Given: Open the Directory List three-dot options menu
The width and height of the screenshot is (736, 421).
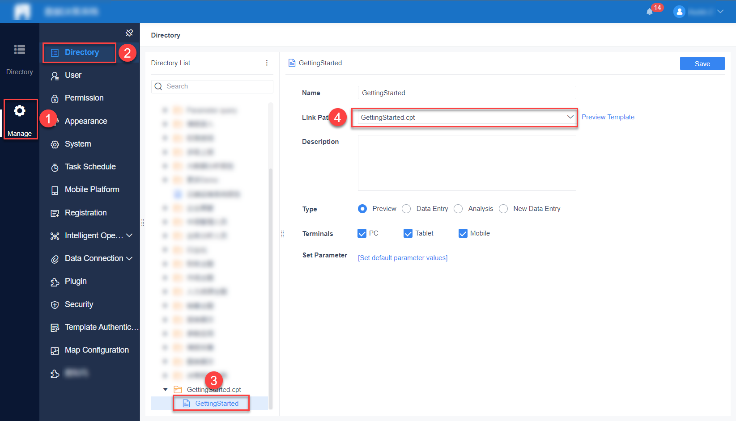Looking at the screenshot, I should pos(267,63).
